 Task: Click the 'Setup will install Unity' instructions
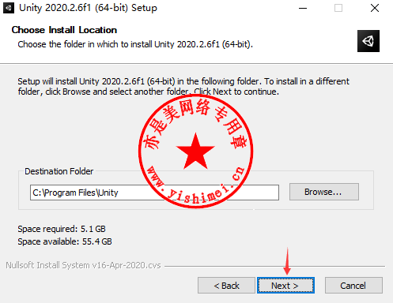point(183,86)
